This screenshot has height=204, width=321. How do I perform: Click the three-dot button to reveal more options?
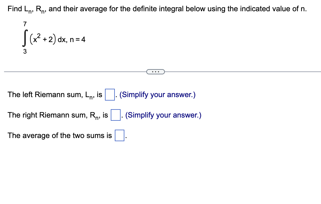(156, 71)
